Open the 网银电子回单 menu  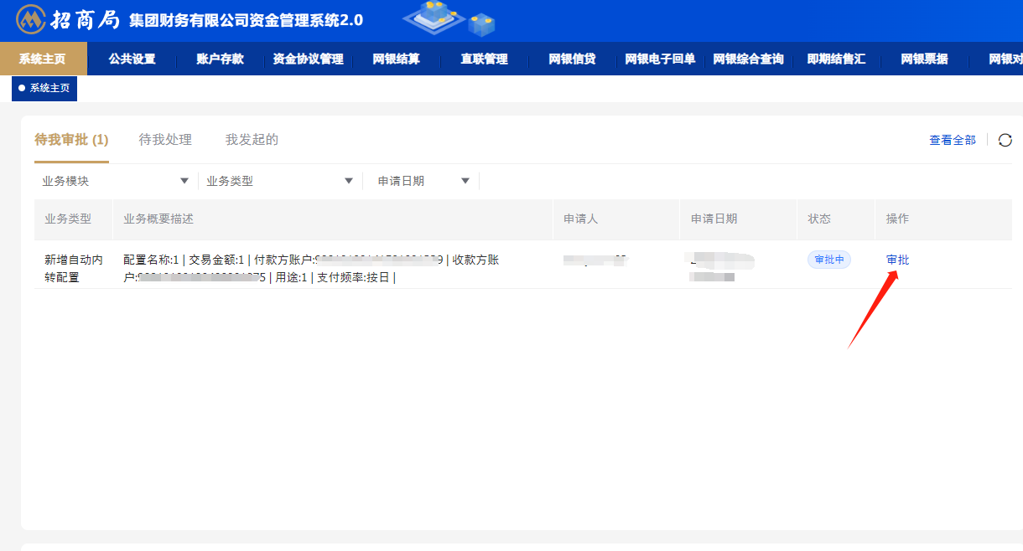point(660,59)
